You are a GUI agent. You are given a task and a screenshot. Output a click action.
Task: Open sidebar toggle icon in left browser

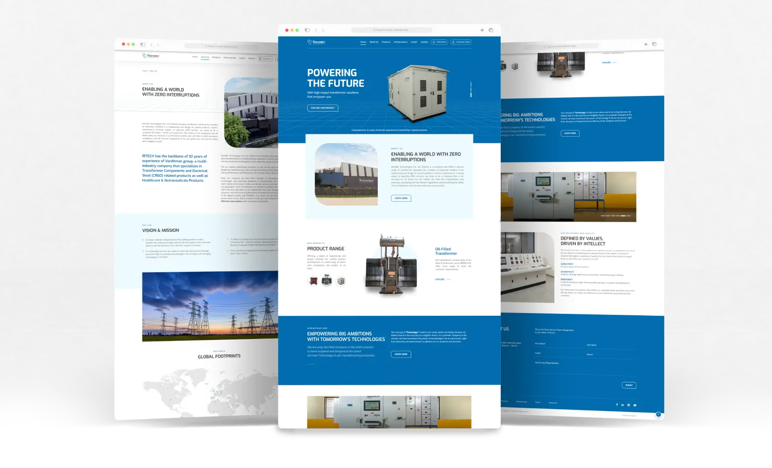point(143,44)
